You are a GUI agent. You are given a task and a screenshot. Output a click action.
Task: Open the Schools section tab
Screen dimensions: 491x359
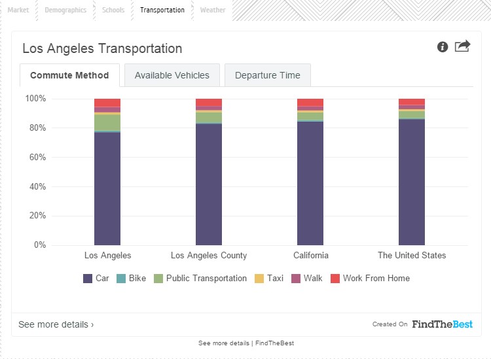tap(113, 10)
